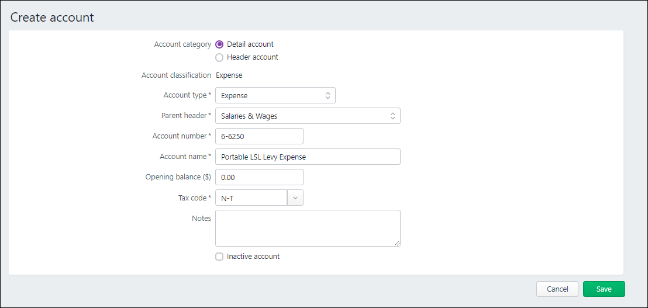Select the Header account radio button

pos(219,57)
